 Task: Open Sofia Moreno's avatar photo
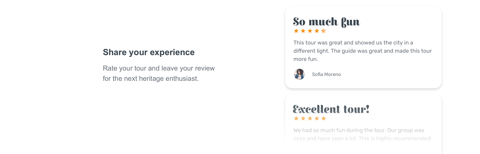tap(299, 74)
